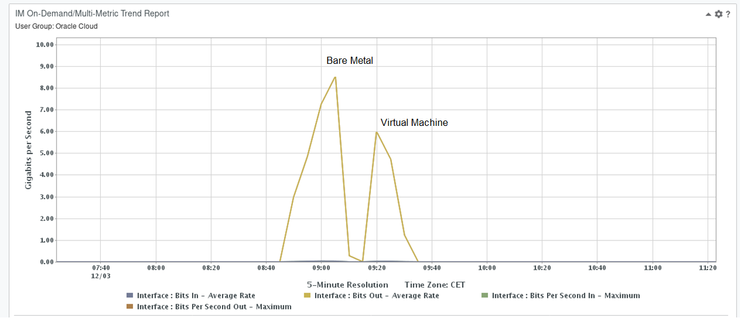Click the Time Zone: CET label

tap(434, 285)
